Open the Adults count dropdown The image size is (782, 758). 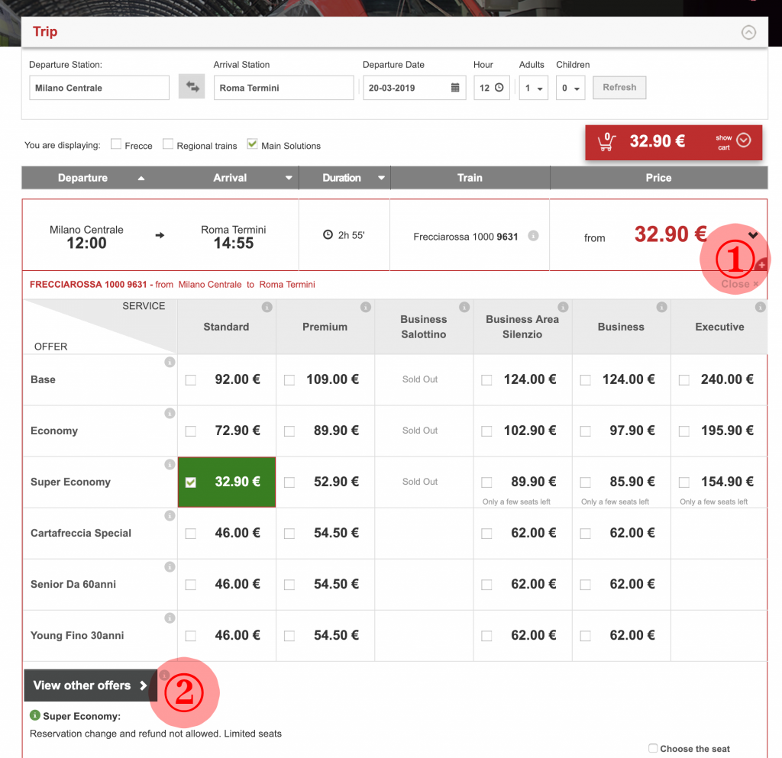(x=534, y=88)
